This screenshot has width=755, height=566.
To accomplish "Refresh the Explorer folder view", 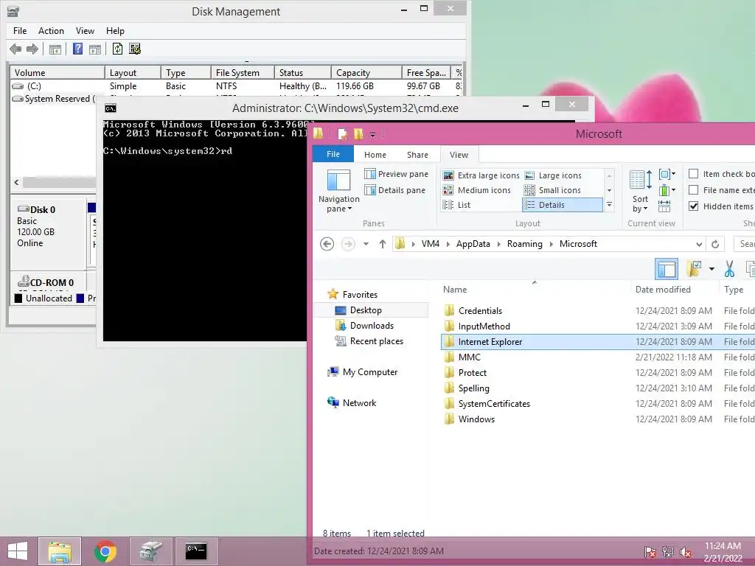I will click(715, 244).
